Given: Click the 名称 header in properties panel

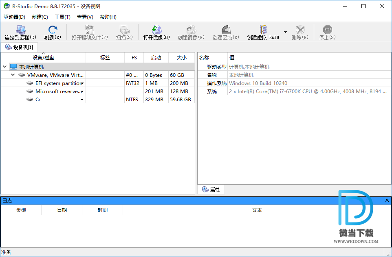Looking at the screenshot, I should tap(212, 58).
